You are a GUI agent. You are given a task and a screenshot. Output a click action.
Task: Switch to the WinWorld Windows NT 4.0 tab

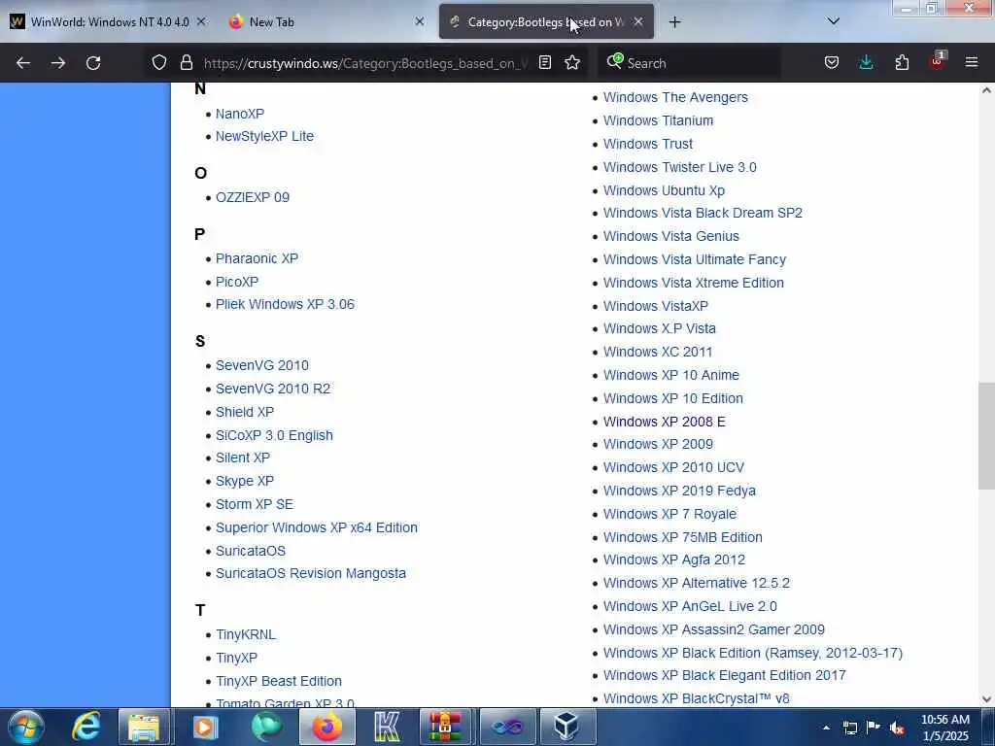[109, 21]
